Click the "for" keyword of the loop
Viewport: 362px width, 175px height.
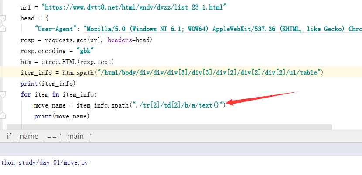(x=26, y=94)
